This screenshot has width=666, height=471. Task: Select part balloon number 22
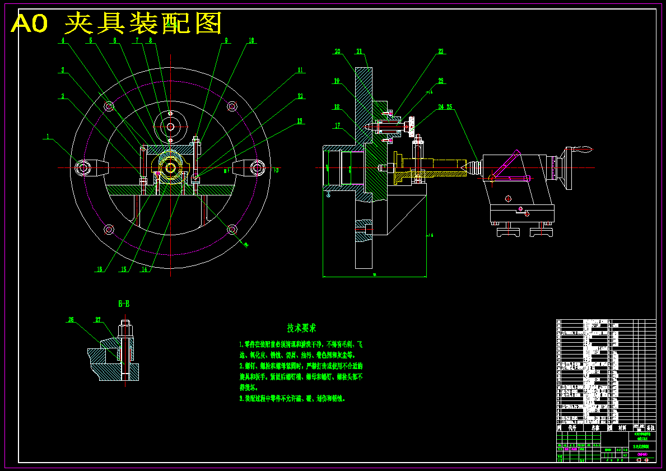coord(441,52)
